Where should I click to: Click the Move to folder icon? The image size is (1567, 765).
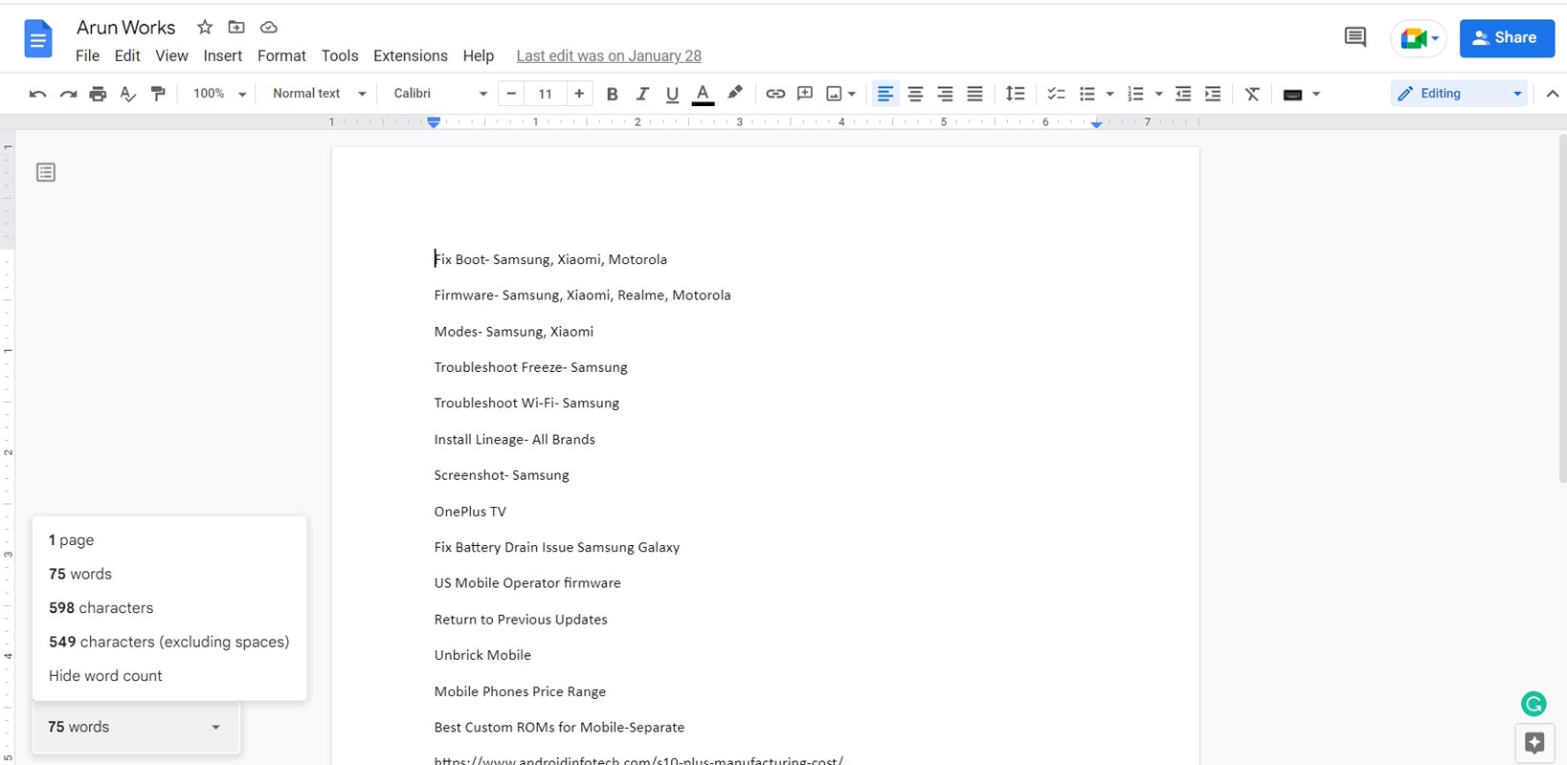point(236,27)
